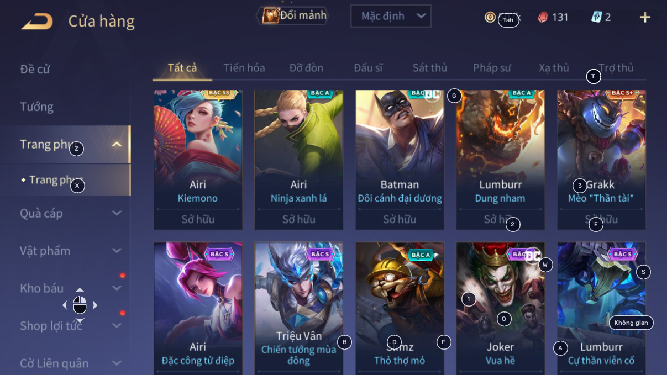Switch to the Pháp sư tab
Screen dimensions: 667x375
pyautogui.click(x=492, y=68)
